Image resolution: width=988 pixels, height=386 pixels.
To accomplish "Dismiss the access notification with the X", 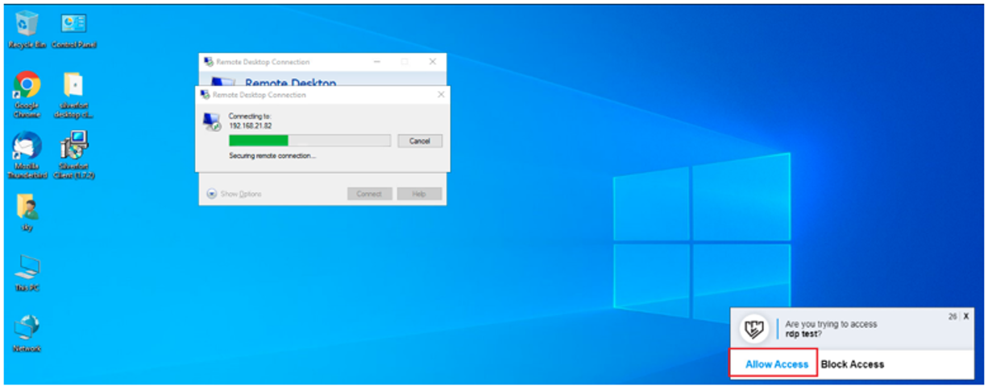I will pyautogui.click(x=965, y=317).
